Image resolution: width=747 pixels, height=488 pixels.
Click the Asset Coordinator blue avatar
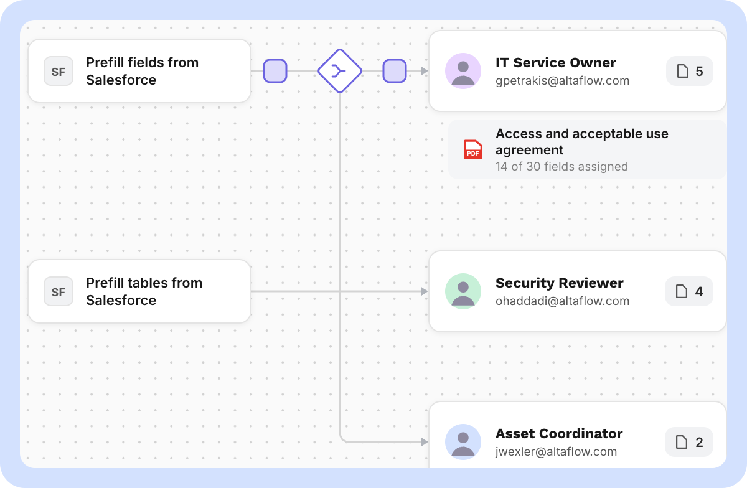pyautogui.click(x=463, y=442)
